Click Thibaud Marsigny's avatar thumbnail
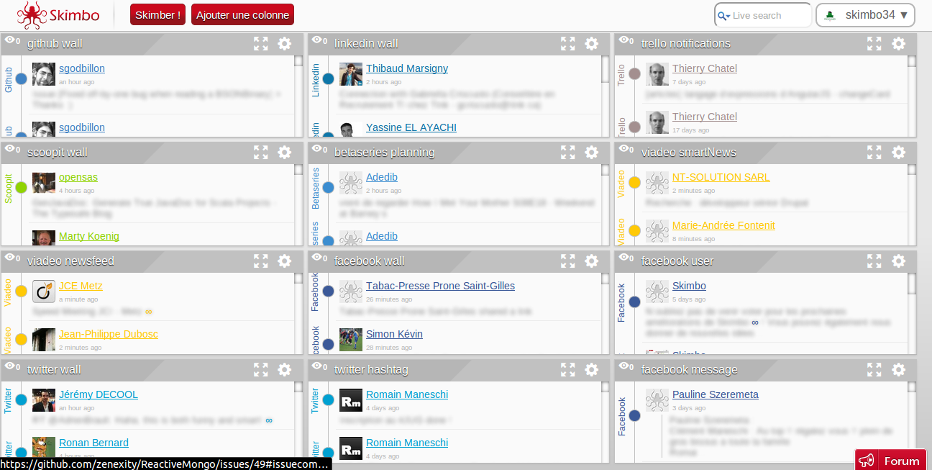The image size is (932, 470). pyautogui.click(x=351, y=74)
